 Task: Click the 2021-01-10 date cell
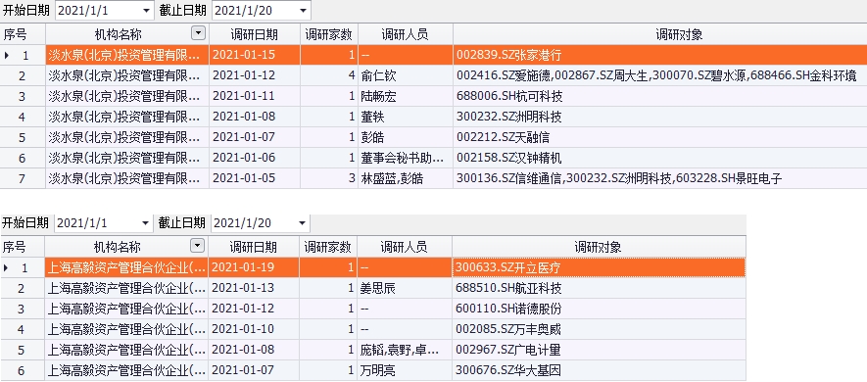[x=254, y=329]
